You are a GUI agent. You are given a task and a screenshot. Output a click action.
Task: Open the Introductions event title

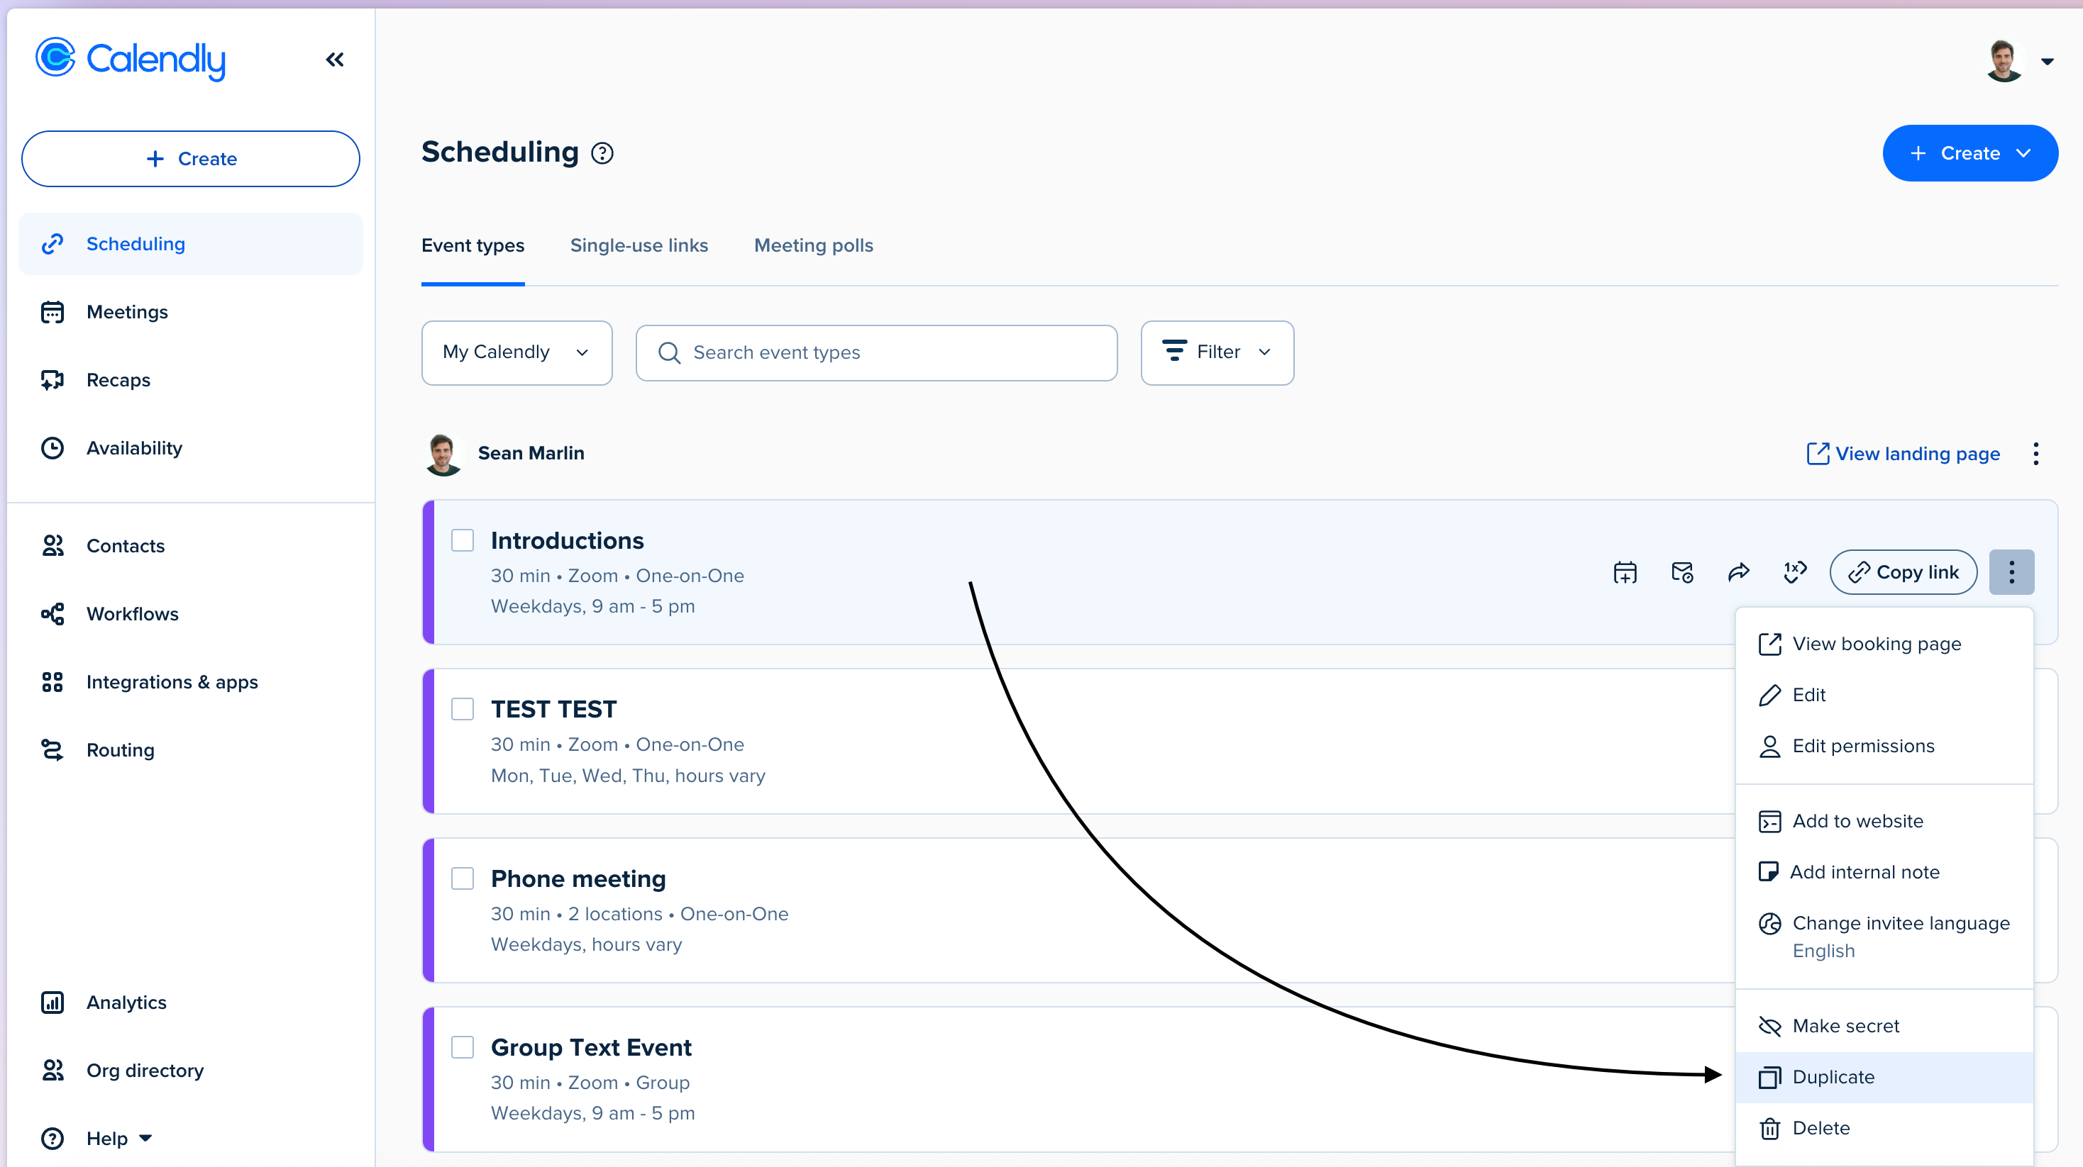click(567, 540)
